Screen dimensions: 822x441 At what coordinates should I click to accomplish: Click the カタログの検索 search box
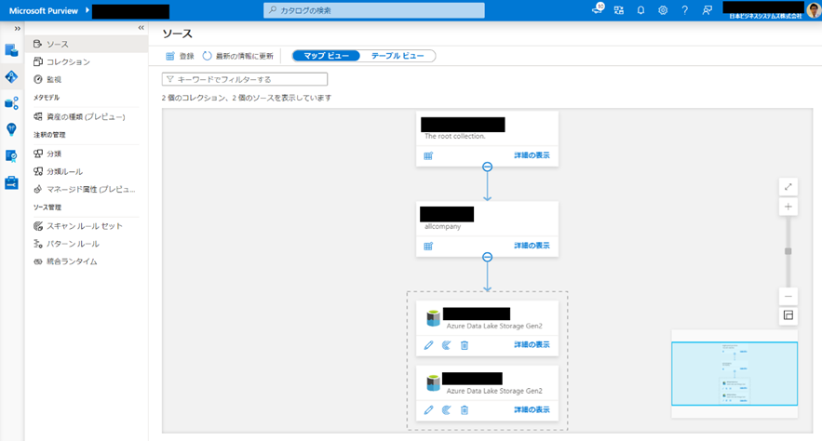click(374, 10)
